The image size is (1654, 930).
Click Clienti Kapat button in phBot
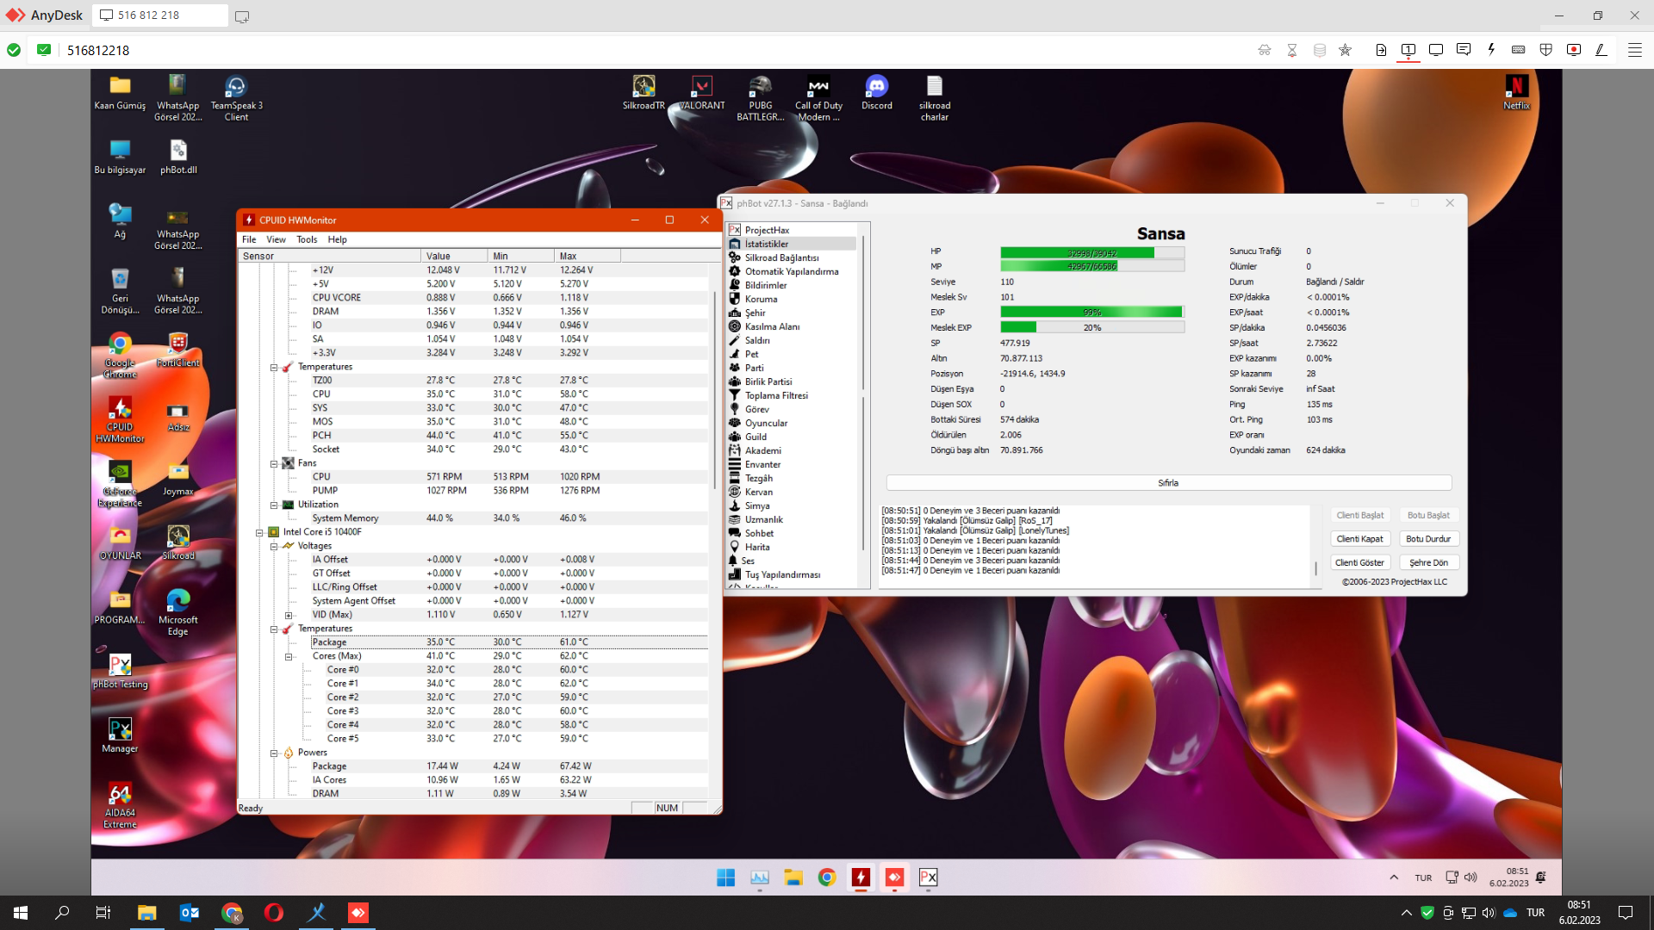(1359, 539)
